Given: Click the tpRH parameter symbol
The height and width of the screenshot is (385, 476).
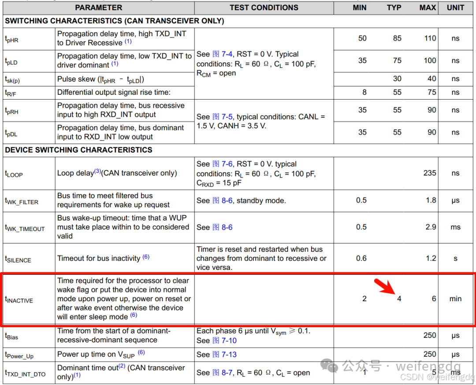Looking at the screenshot, I should coord(11,111).
